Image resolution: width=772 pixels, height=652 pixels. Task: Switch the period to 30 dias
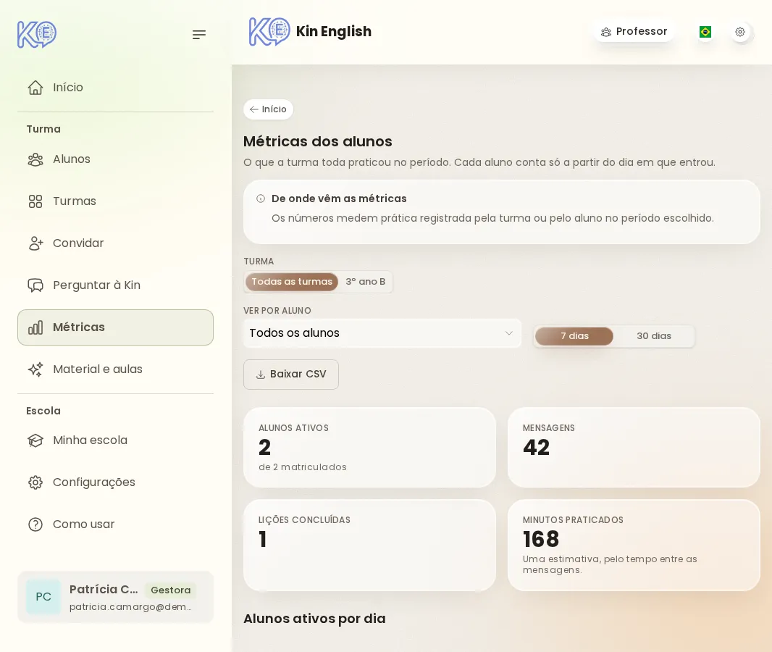[654, 336]
